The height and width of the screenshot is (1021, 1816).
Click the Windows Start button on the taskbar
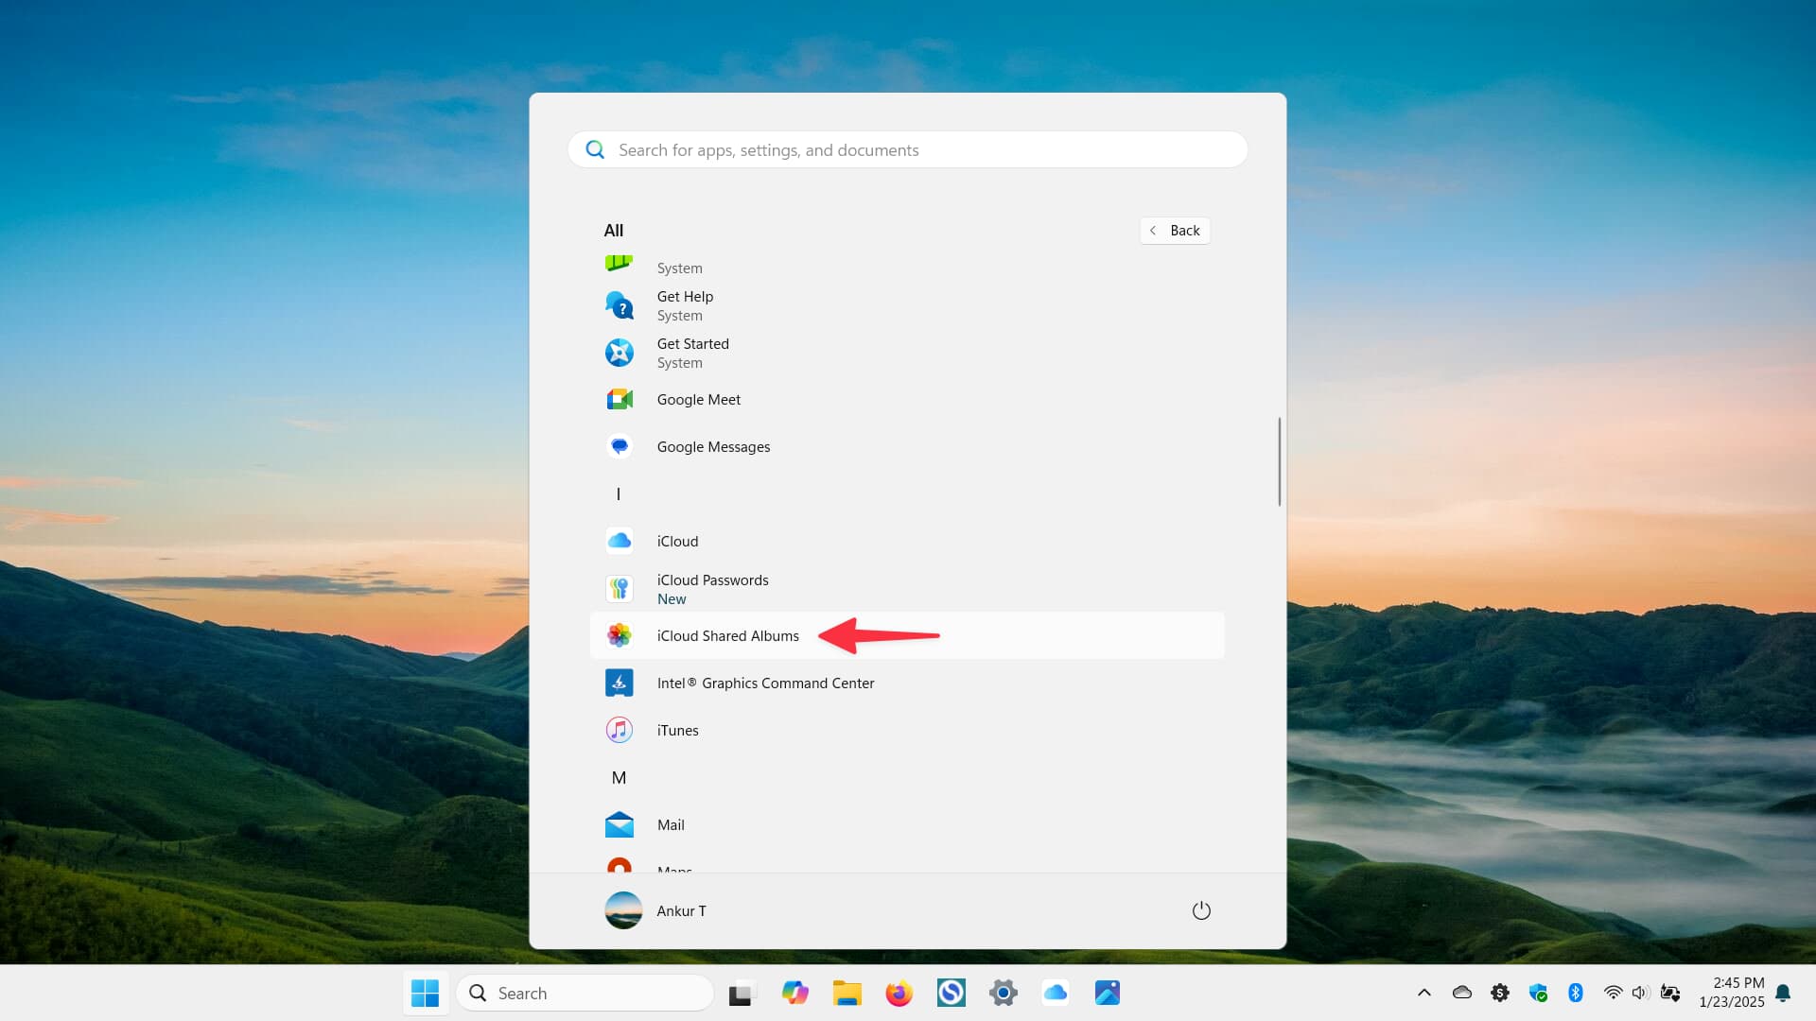point(426,993)
